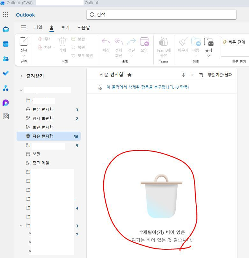Click Teams에 공유 share button

[x=164, y=48]
